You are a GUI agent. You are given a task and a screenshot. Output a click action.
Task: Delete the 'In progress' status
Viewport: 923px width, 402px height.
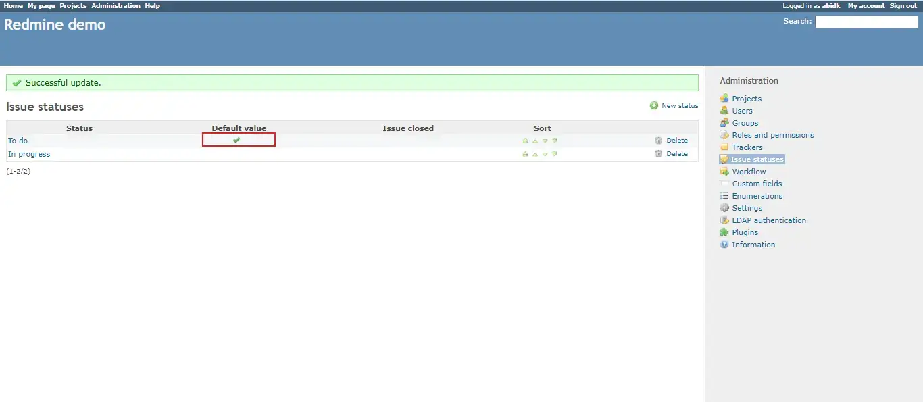(x=676, y=154)
